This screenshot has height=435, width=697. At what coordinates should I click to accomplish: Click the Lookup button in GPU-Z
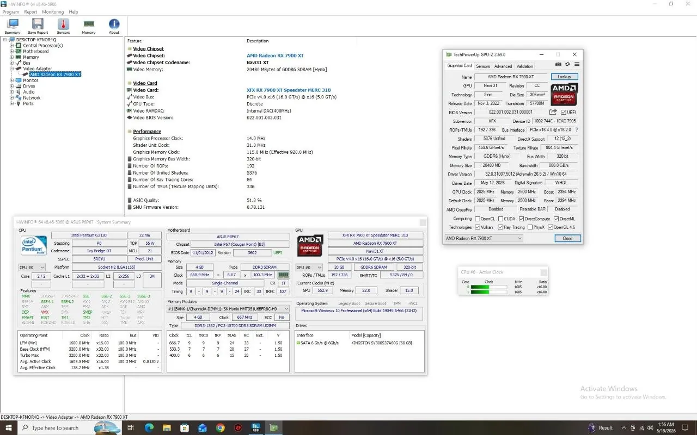tap(564, 77)
